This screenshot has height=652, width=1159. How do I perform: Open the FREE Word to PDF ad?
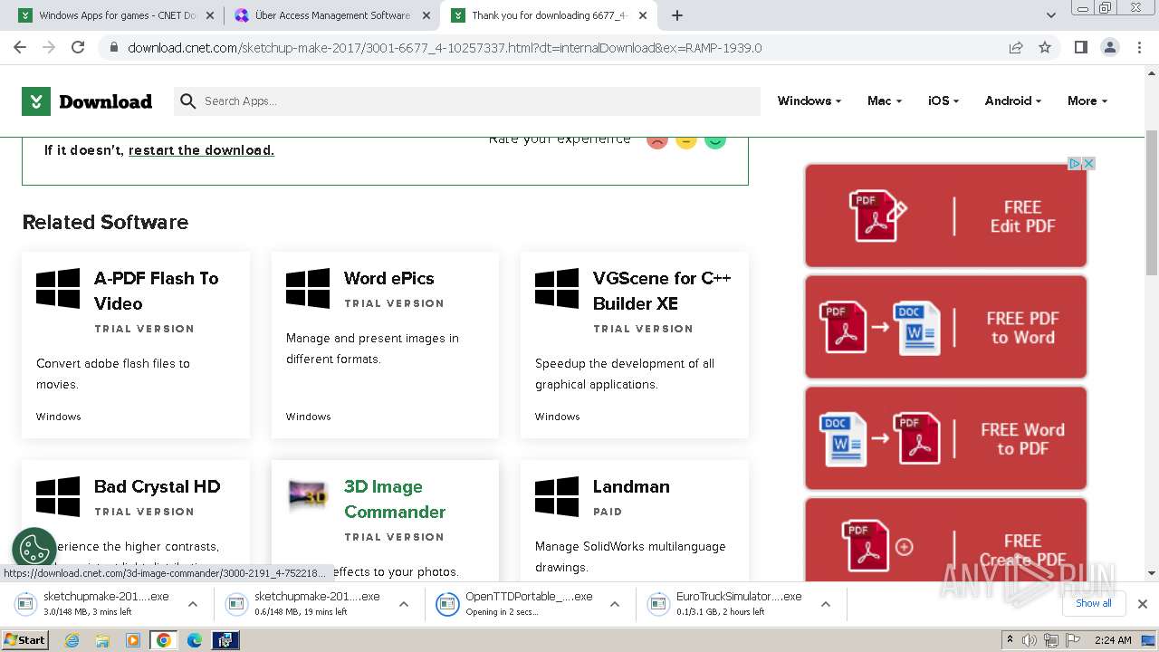(x=945, y=438)
